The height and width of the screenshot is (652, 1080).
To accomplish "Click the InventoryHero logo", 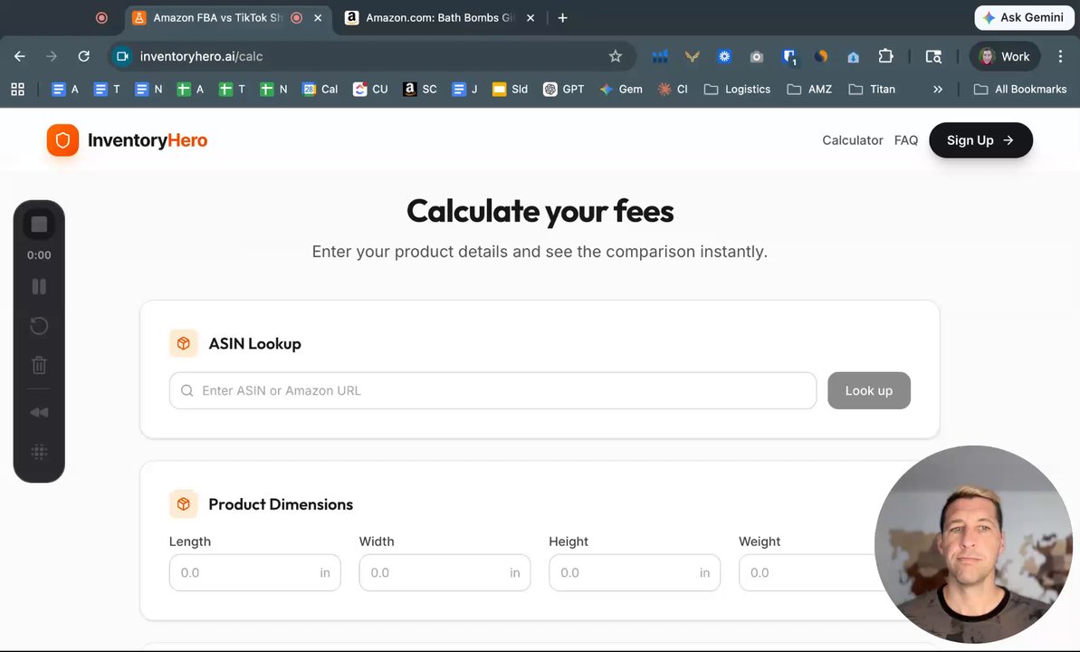I will click(x=128, y=140).
